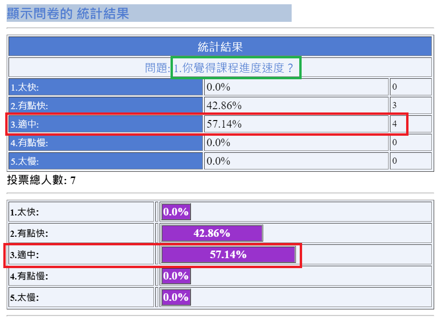This screenshot has height=317, width=437.
Task: Click the blue 1.太快 row label
Action: (x=106, y=87)
